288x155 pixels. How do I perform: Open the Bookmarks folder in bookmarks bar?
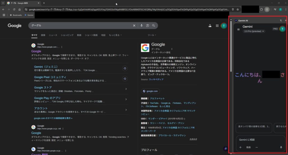click(16, 15)
